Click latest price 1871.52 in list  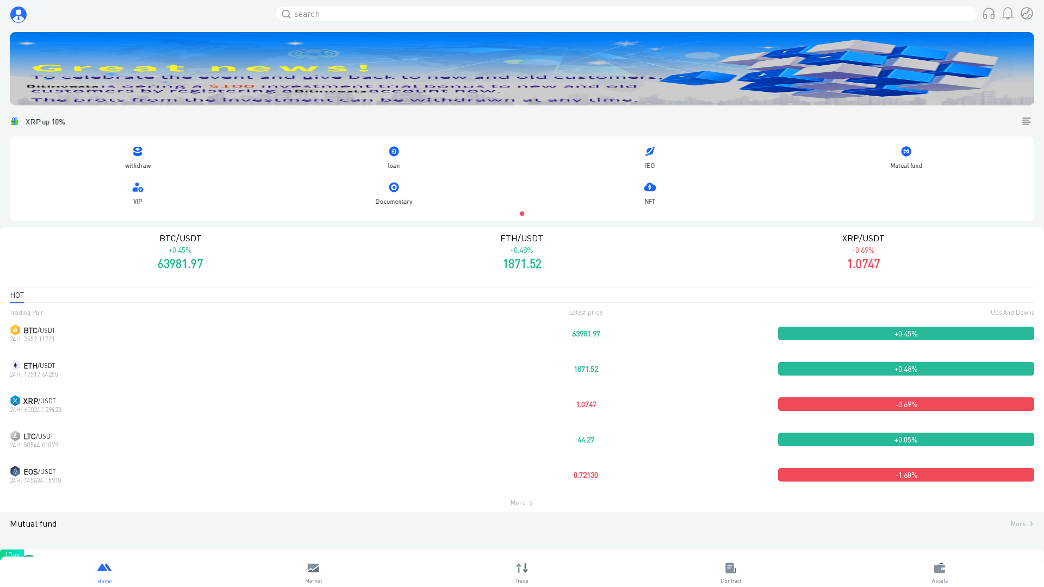tap(586, 369)
